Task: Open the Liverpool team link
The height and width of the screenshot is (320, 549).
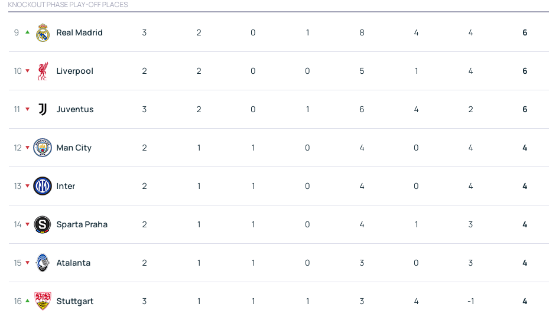Action: 75,71
